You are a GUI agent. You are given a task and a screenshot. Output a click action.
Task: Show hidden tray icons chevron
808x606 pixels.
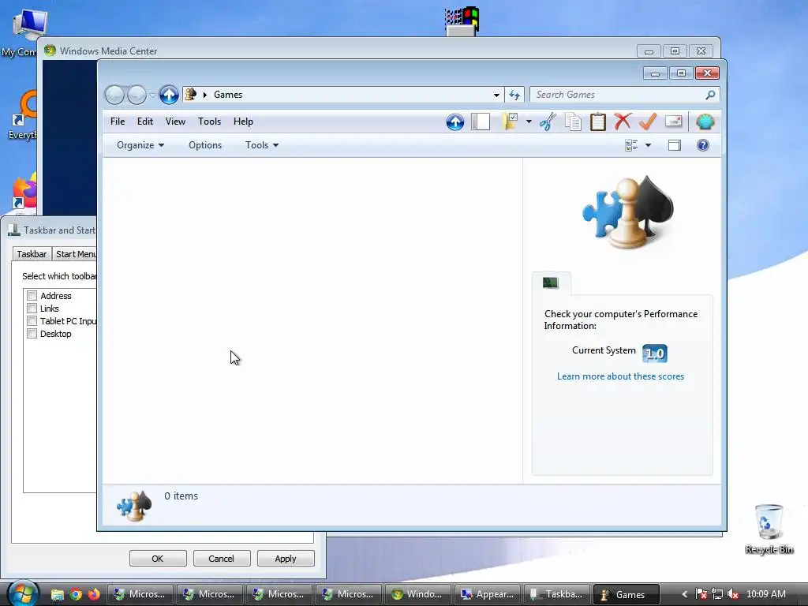684,594
